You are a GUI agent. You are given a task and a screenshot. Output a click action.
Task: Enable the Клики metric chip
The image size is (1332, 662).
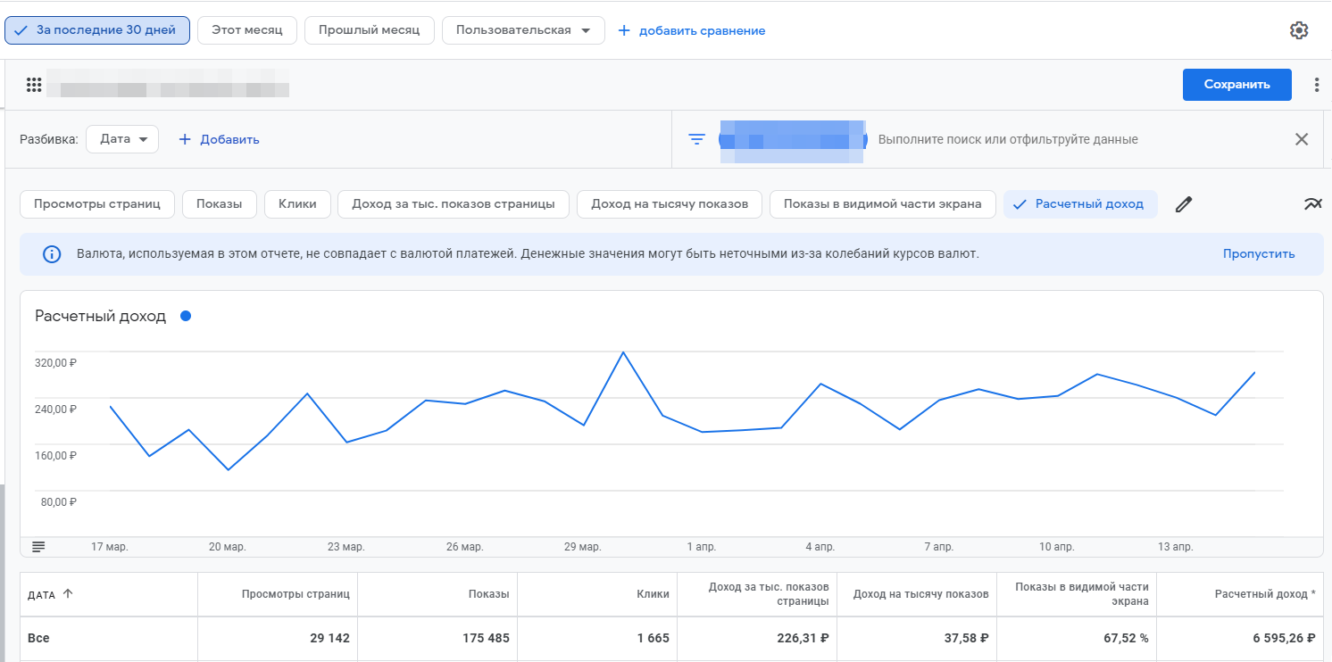coord(297,204)
